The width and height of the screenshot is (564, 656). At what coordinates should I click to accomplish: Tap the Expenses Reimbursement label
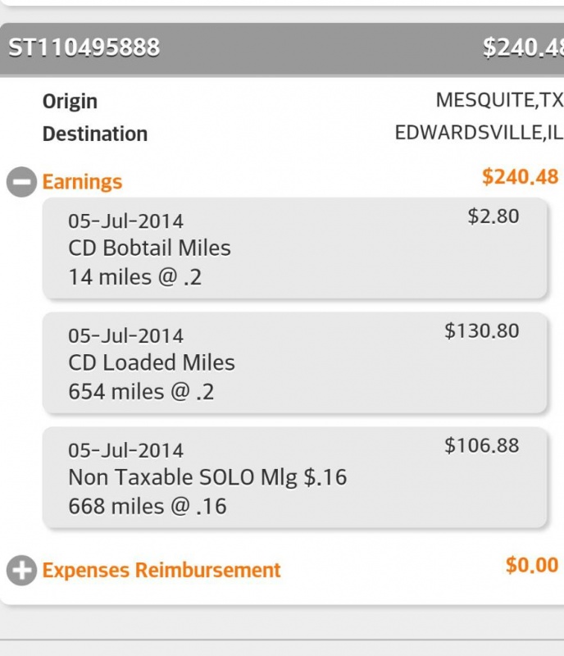(161, 571)
